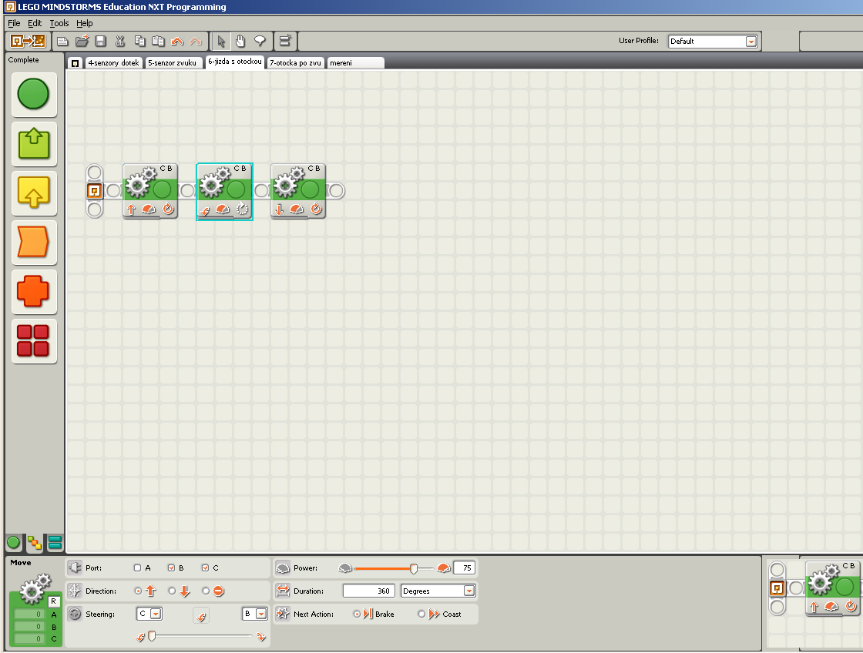863x653 pixels.
Task: Click the Steering slider handle
Action: [152, 636]
